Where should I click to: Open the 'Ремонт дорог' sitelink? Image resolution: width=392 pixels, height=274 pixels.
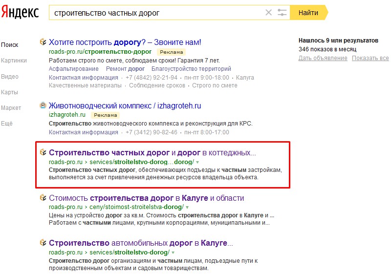tap(125, 69)
